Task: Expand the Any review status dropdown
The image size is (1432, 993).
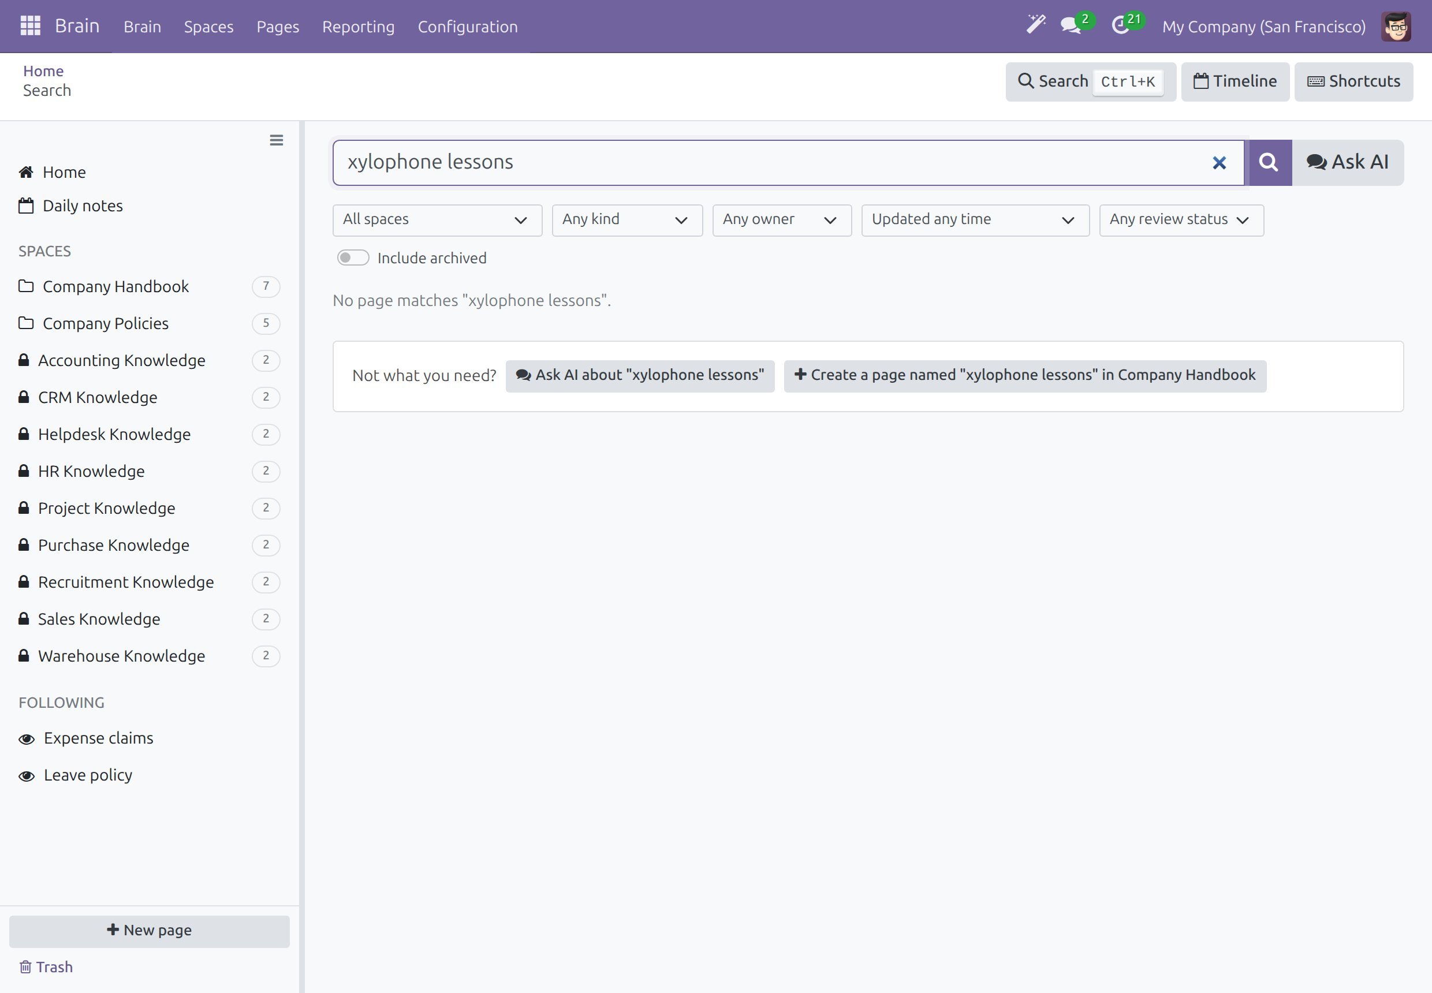Action: (x=1181, y=221)
